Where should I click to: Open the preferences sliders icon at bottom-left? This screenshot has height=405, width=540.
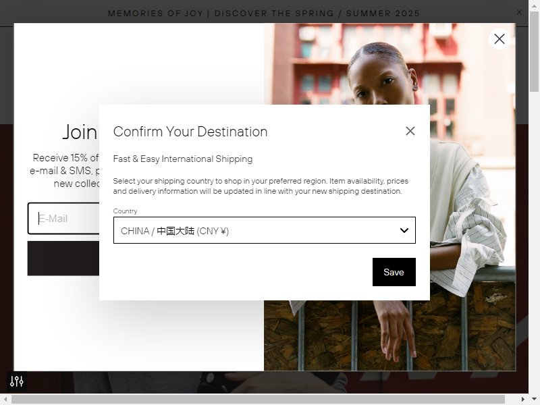[16, 381]
